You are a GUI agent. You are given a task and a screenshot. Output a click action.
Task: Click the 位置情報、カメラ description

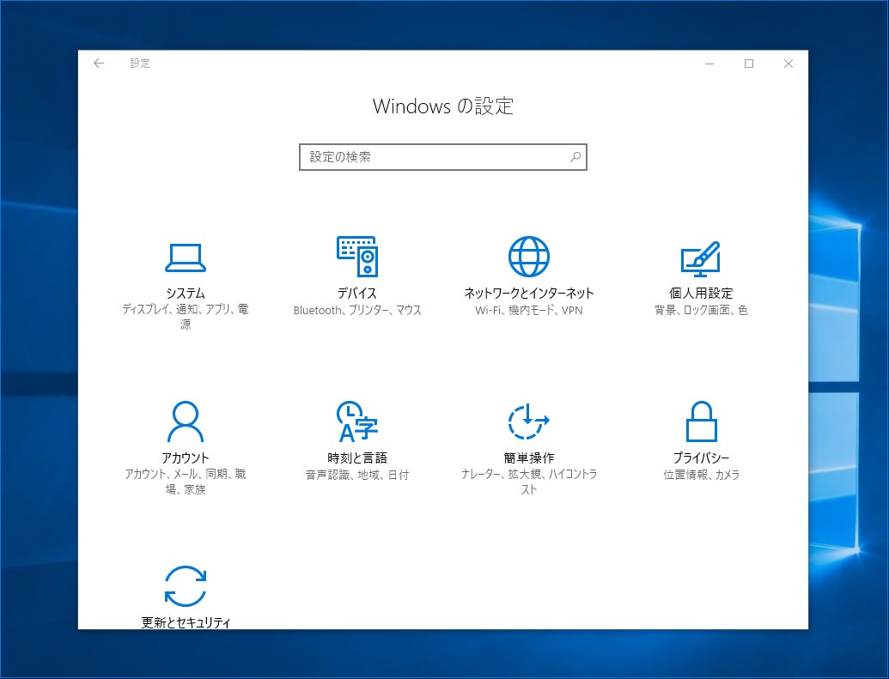point(702,475)
